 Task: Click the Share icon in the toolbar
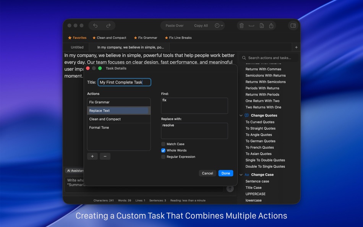tap(271, 25)
